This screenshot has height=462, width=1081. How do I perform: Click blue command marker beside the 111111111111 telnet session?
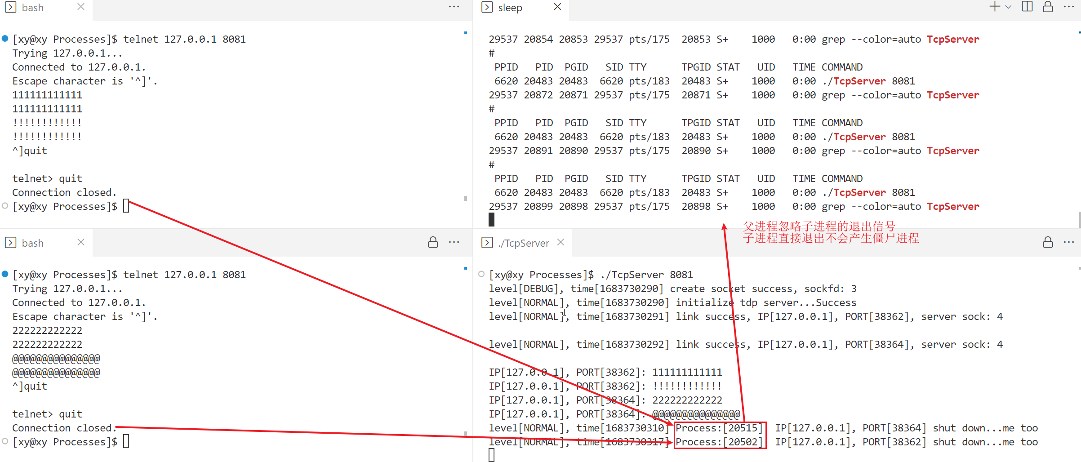coord(5,39)
